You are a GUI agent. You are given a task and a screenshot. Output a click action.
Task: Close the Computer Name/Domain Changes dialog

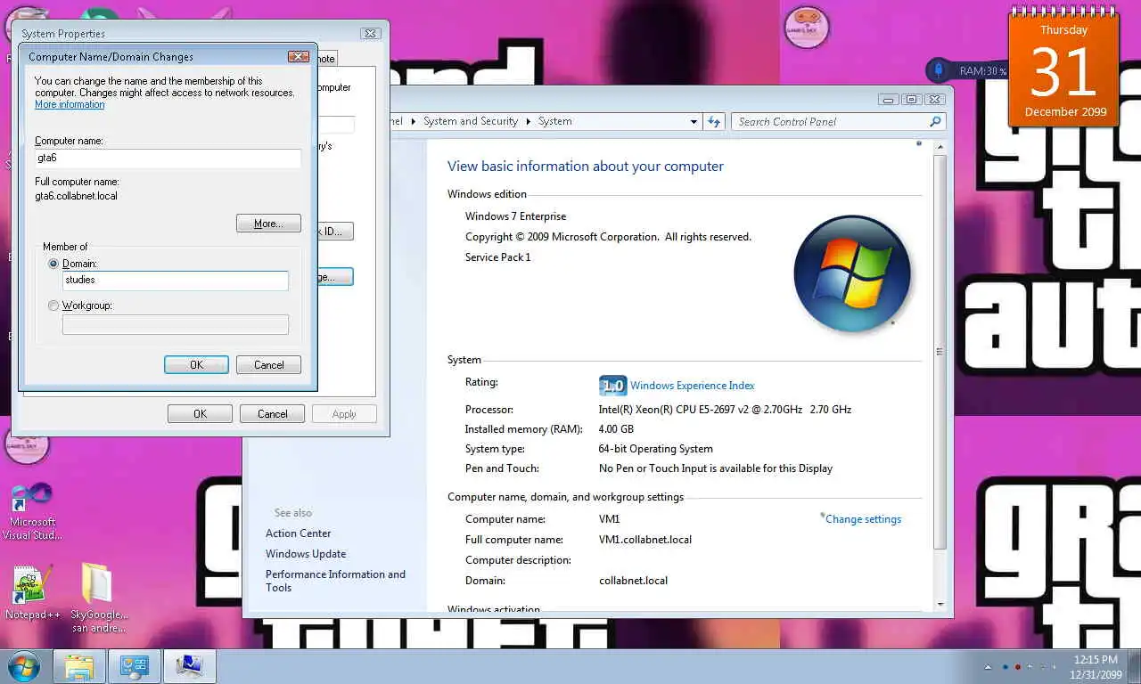299,56
